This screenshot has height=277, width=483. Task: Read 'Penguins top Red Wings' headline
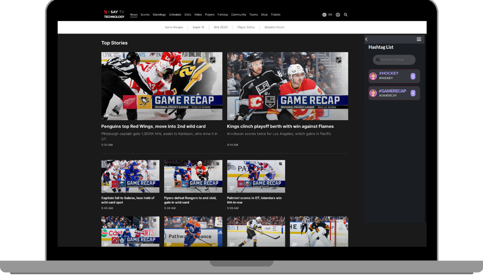(153, 126)
